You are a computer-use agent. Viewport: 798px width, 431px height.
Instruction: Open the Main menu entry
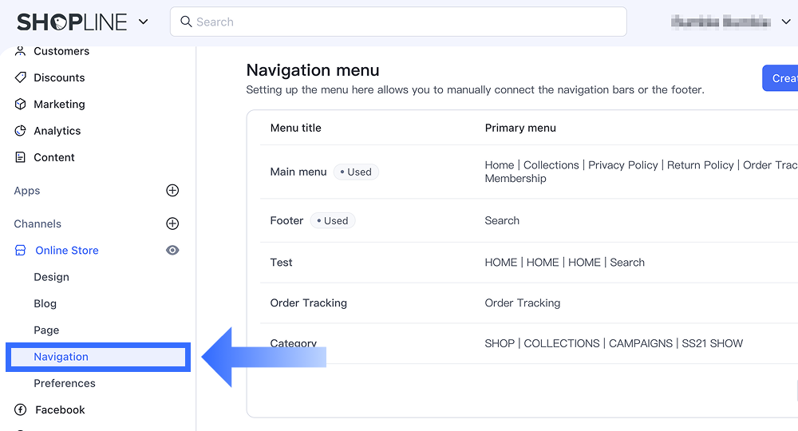tap(298, 172)
